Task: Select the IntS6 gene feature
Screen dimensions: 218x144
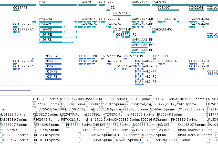Action: click(58, 5)
